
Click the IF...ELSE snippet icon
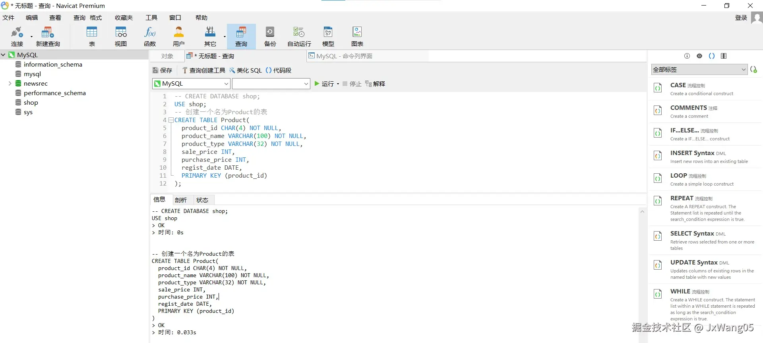point(658,133)
